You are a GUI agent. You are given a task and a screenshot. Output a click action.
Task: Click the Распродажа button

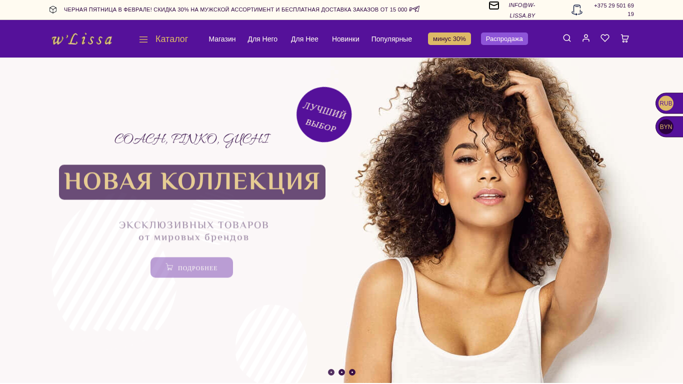[504, 38]
